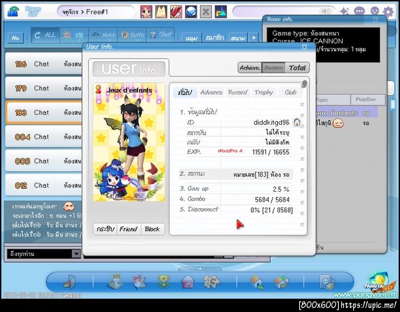Open the chat bubble icon at top right
This screenshot has width=400, height=312.
[x=359, y=11]
